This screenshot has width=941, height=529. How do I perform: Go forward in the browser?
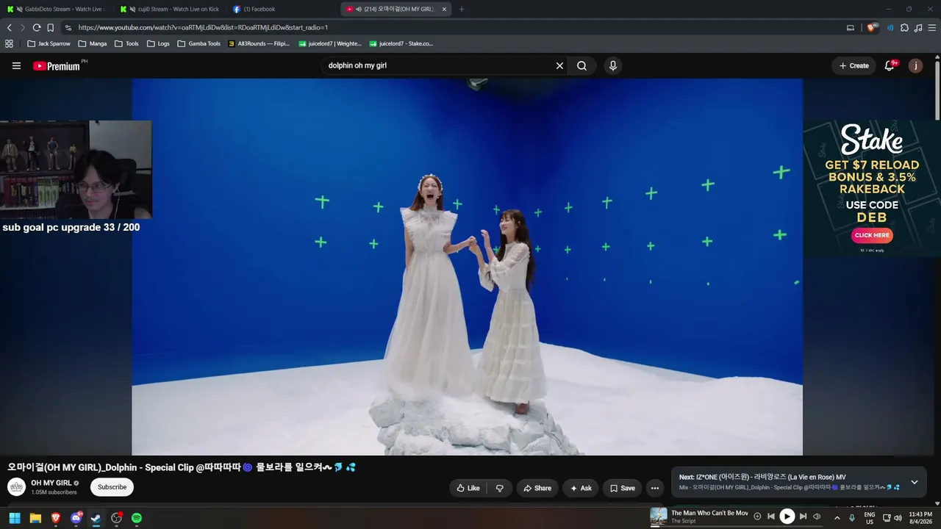click(23, 27)
